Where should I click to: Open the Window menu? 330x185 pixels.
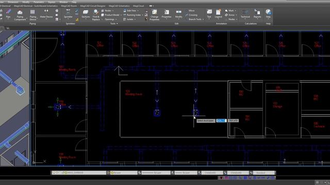pyautogui.click(x=63, y=2)
